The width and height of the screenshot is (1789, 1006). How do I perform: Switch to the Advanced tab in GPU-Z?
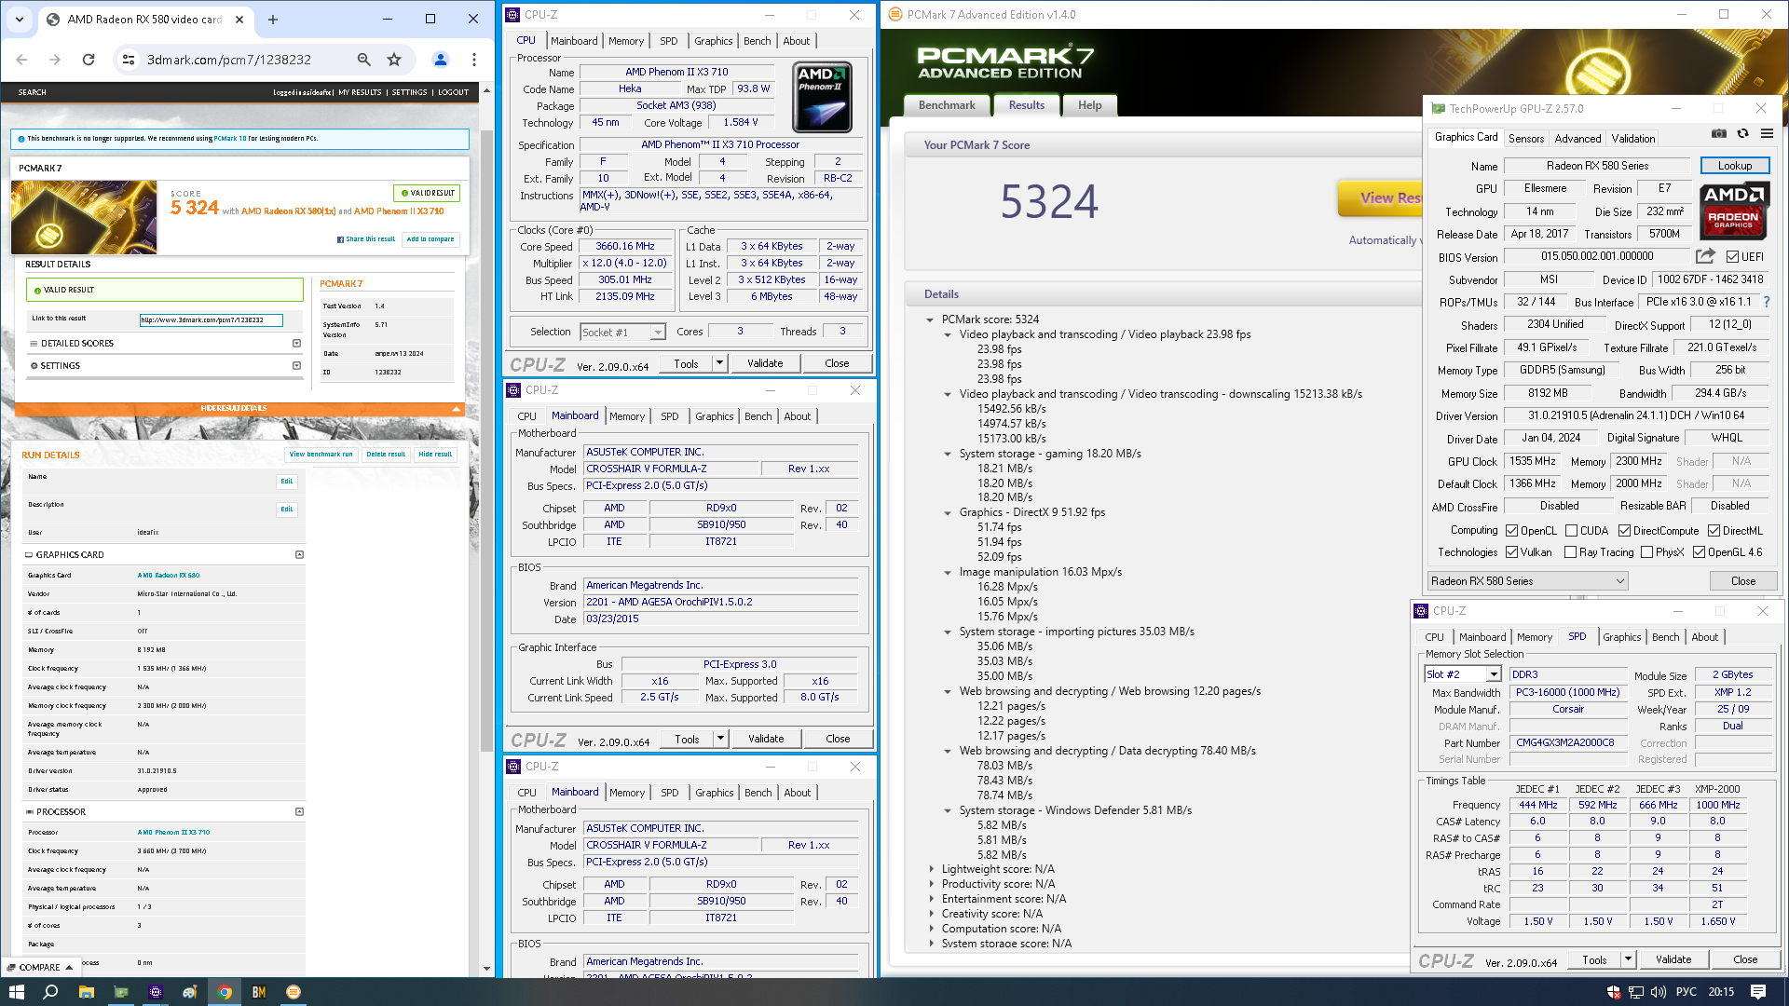click(1577, 138)
